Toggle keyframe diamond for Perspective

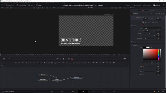coord(163,38)
